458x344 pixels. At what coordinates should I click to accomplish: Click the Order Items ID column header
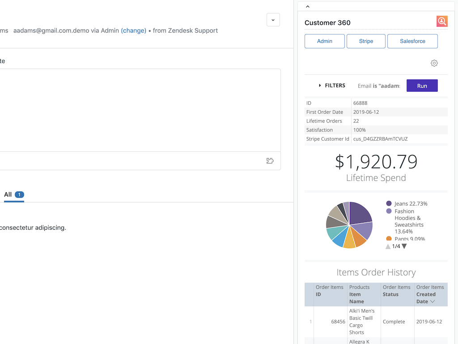click(329, 291)
